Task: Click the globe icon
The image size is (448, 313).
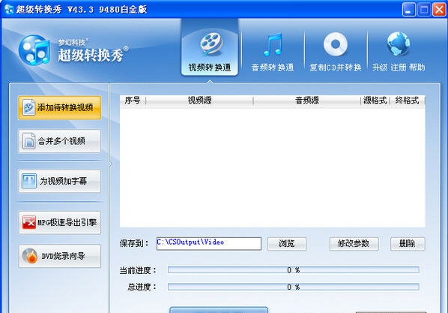Action: (399, 44)
